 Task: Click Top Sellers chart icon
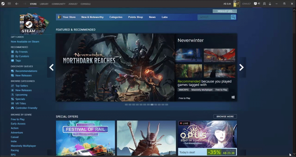pos(12,86)
